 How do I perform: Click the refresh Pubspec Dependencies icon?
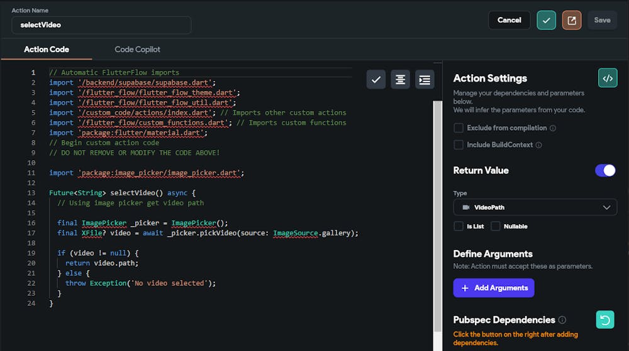[x=604, y=320]
